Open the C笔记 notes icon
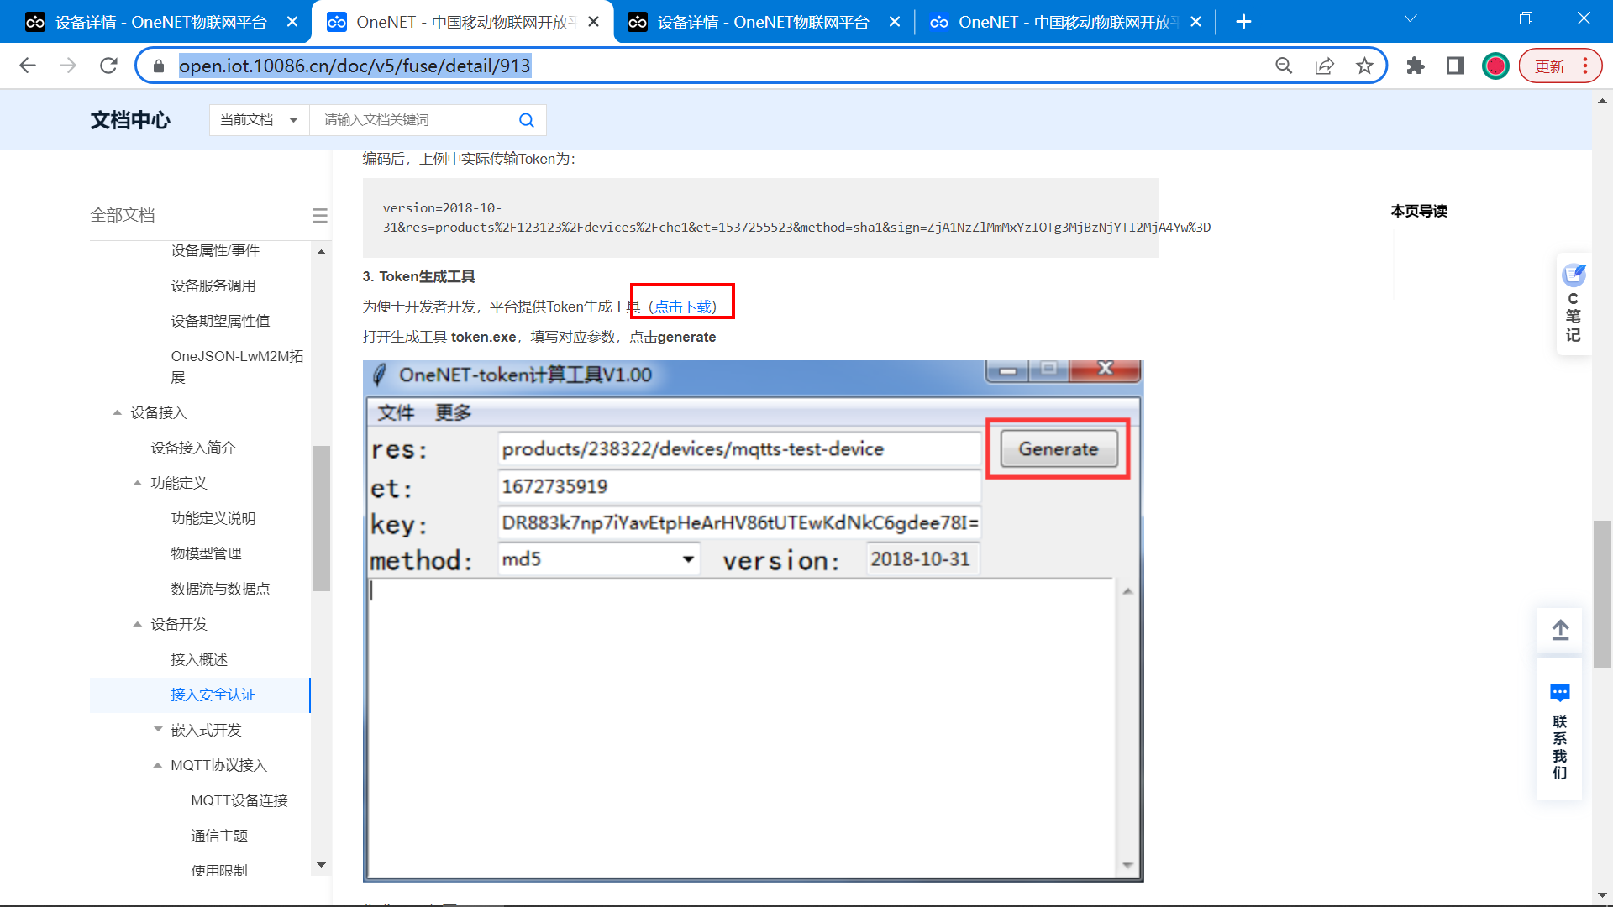1613x907 pixels. (x=1574, y=275)
